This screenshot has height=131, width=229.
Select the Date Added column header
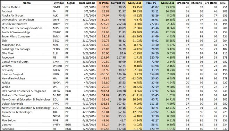pyautogui.click(x=87, y=3)
